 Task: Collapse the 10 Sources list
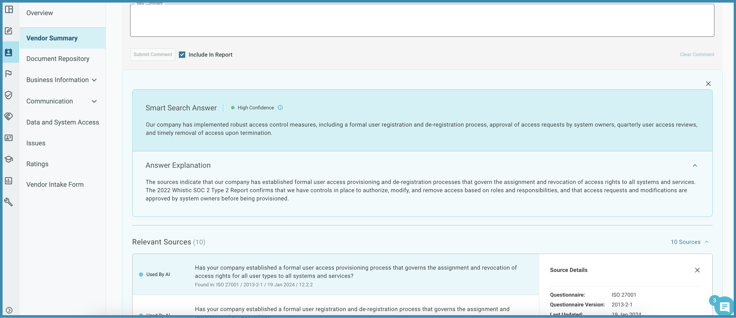[x=707, y=242]
